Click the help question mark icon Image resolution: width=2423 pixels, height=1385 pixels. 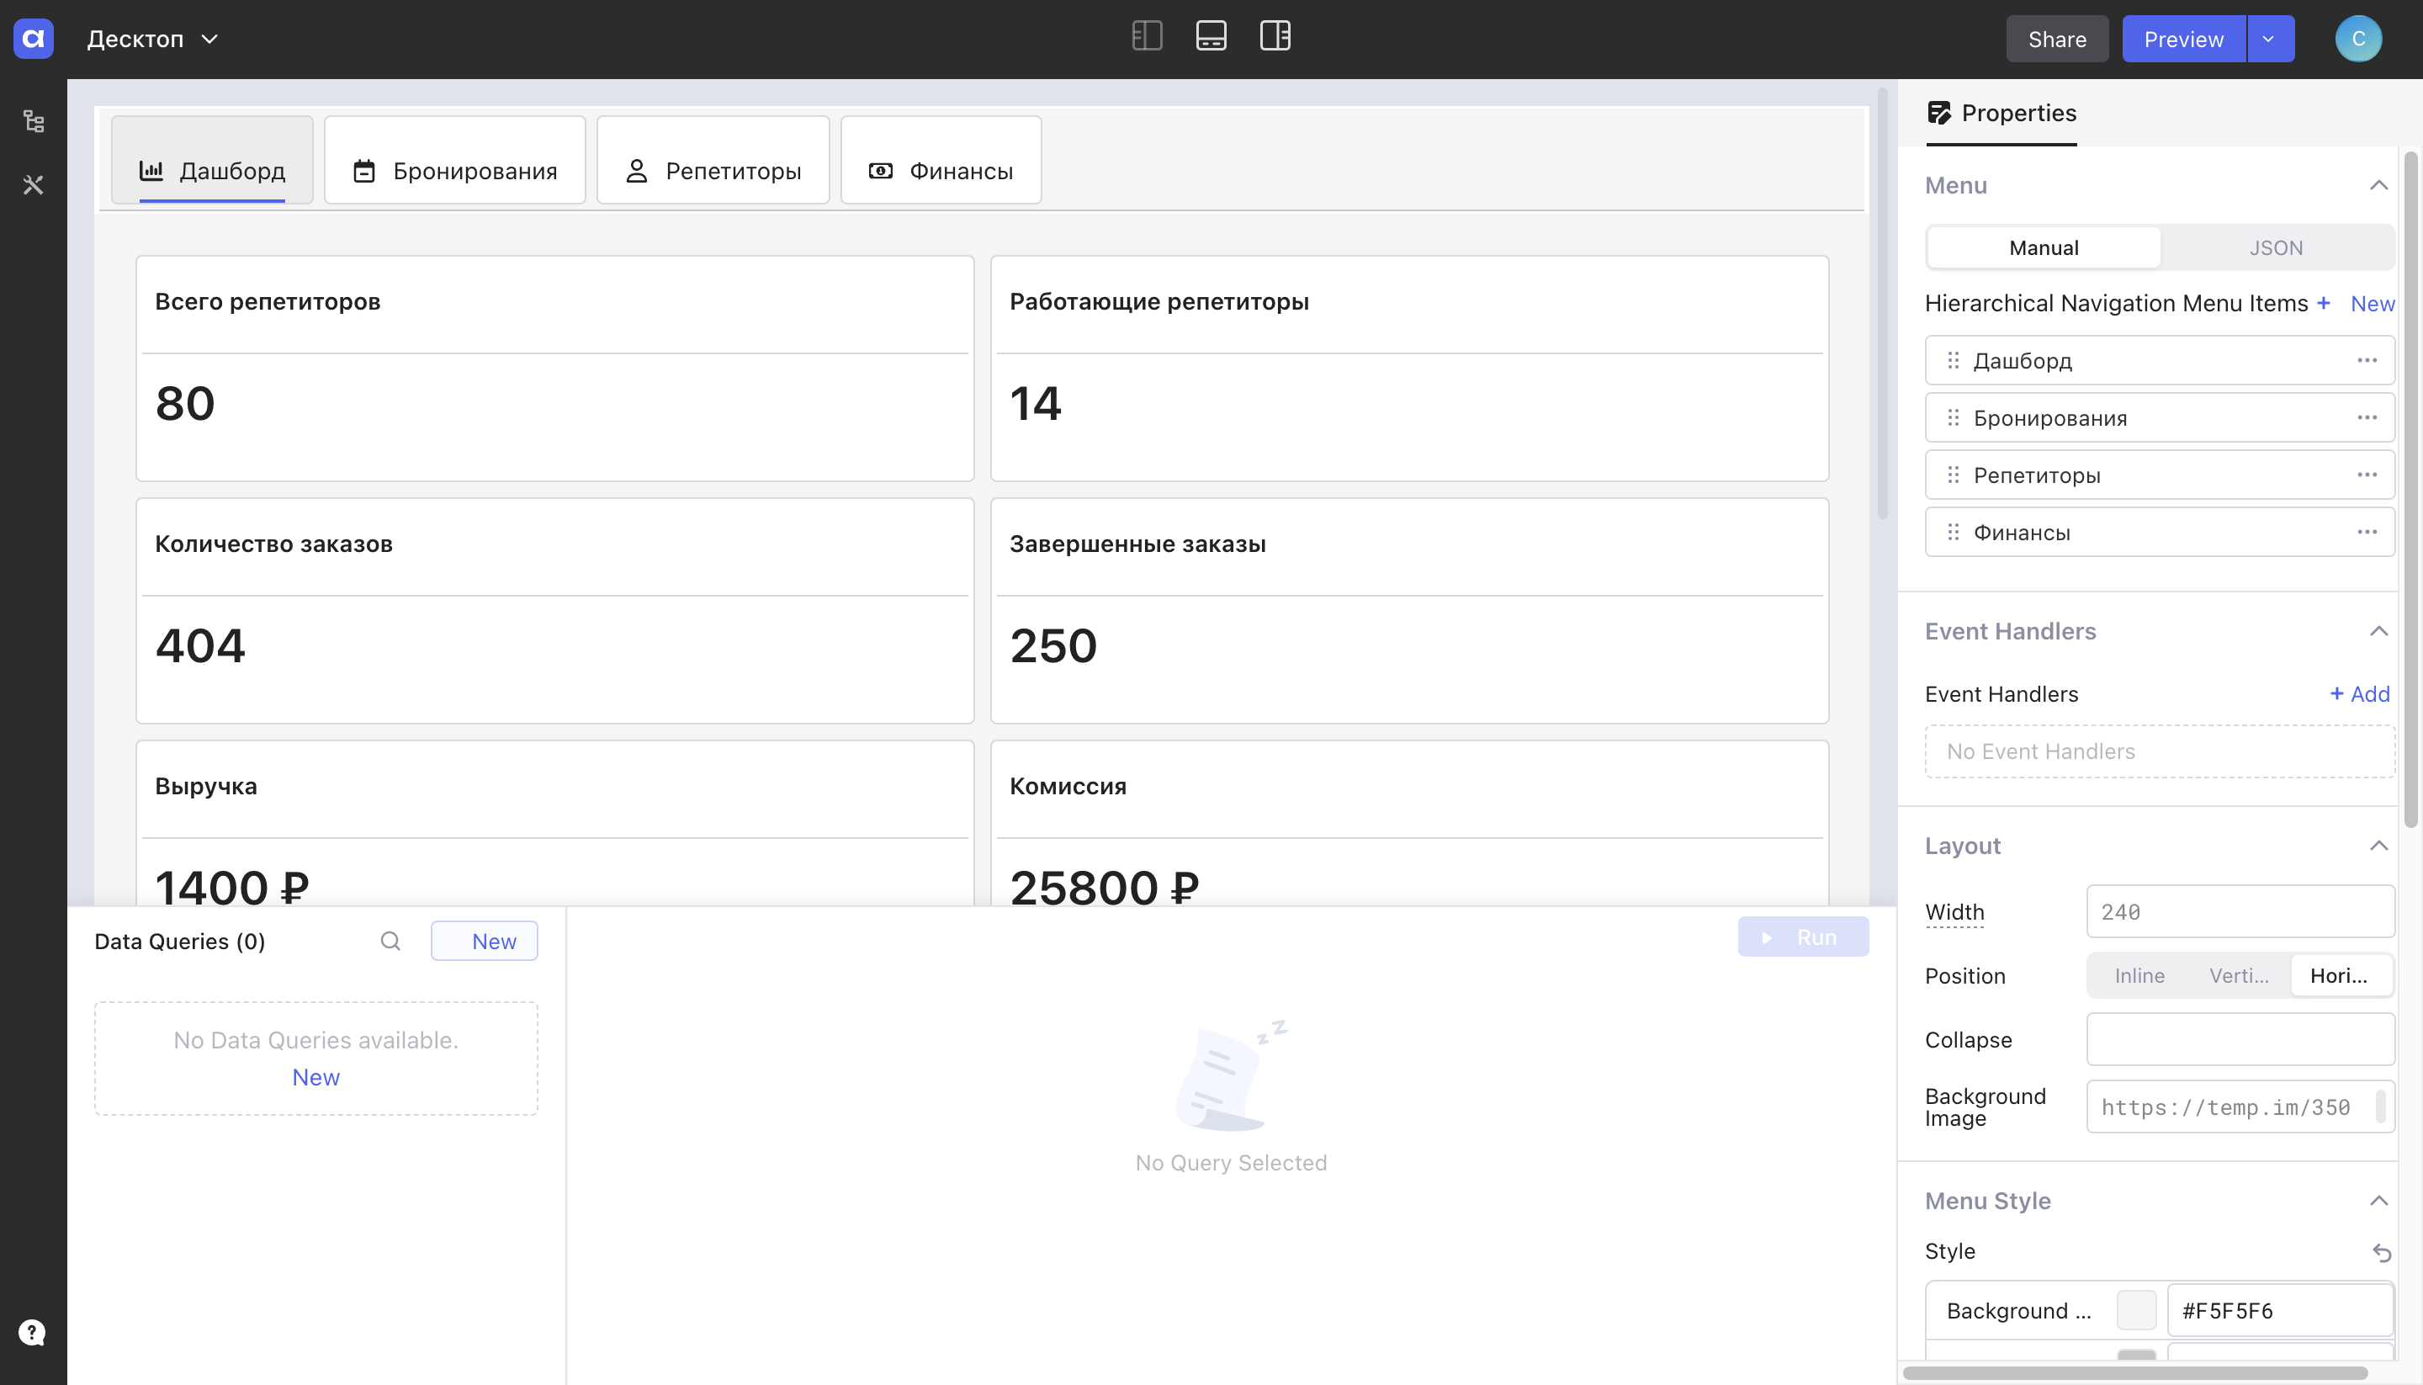(31, 1332)
